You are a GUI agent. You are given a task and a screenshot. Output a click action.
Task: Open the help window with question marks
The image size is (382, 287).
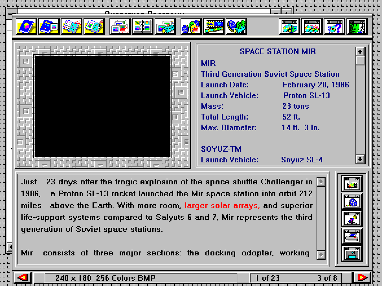pos(334,27)
